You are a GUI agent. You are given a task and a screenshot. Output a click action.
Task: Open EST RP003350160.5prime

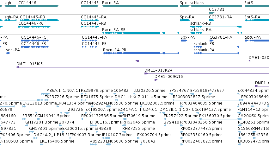click(201, 135)
